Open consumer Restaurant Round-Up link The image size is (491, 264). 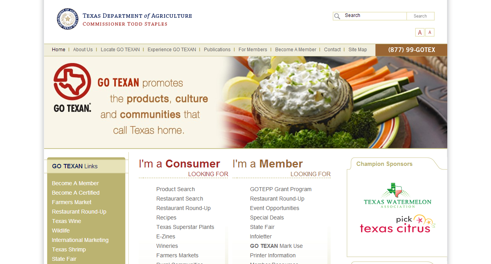point(183,208)
